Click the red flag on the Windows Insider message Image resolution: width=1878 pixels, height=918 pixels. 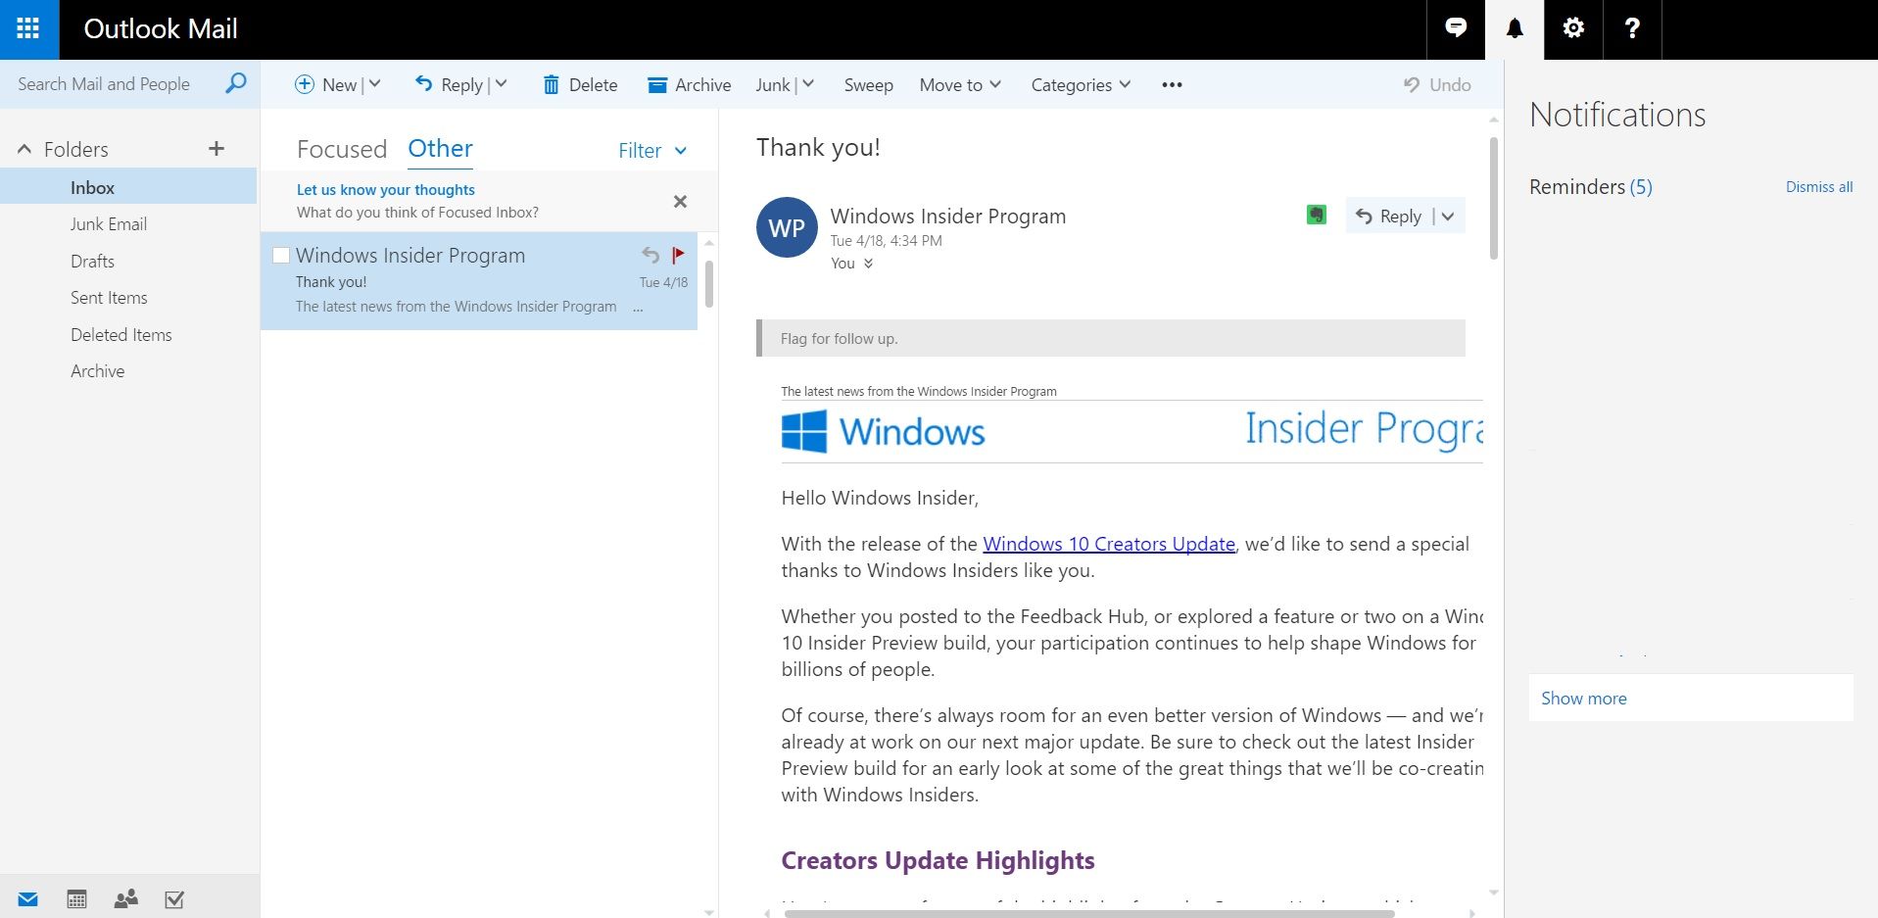[679, 255]
